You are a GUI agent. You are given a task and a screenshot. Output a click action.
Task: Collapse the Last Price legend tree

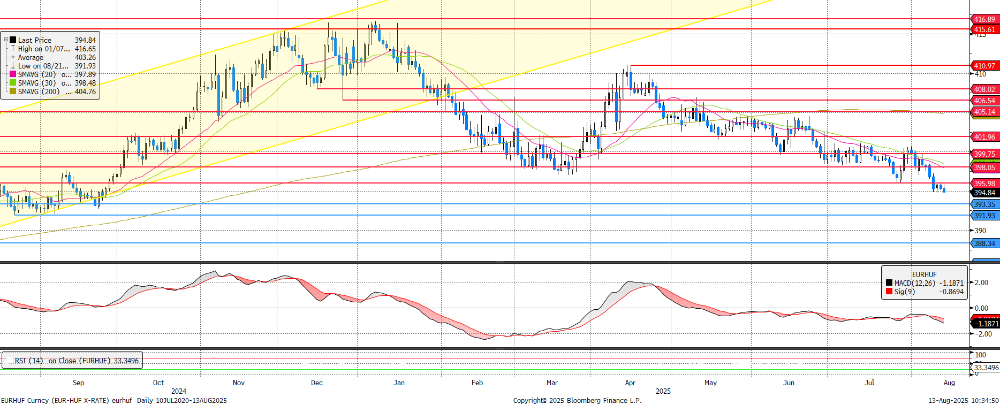click(x=6, y=40)
